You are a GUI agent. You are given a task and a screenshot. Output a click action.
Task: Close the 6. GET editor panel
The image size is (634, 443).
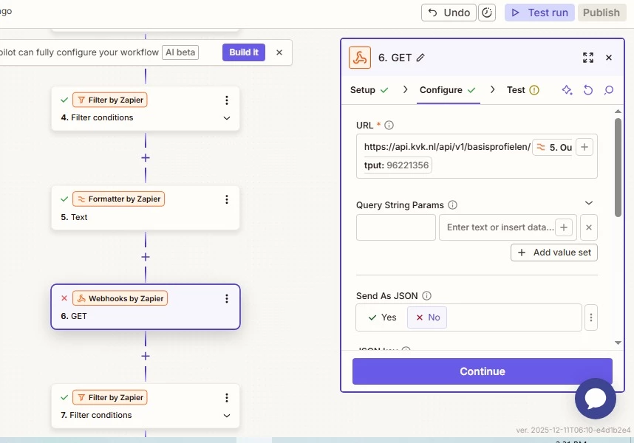(x=609, y=58)
